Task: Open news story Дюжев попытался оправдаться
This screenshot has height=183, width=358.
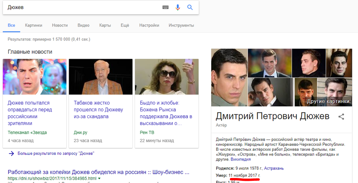Action: 30,113
